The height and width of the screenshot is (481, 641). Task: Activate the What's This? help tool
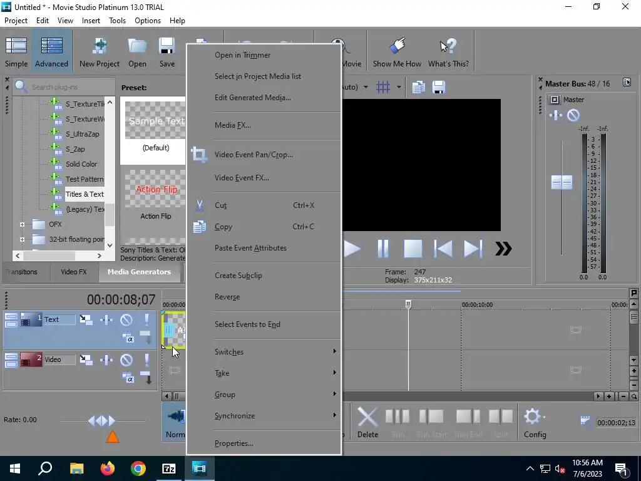448,53
